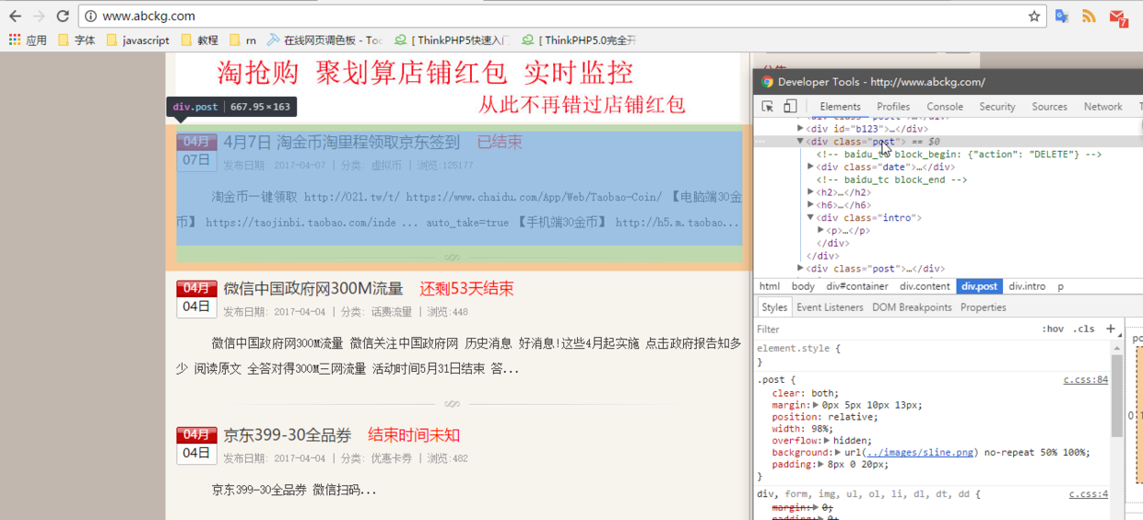Collapse the selected div class="post" node
The image size is (1143, 520).
tap(800, 142)
